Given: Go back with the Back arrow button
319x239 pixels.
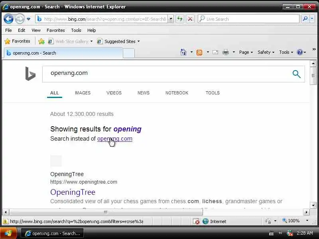Looking at the screenshot, I should 8,19.
